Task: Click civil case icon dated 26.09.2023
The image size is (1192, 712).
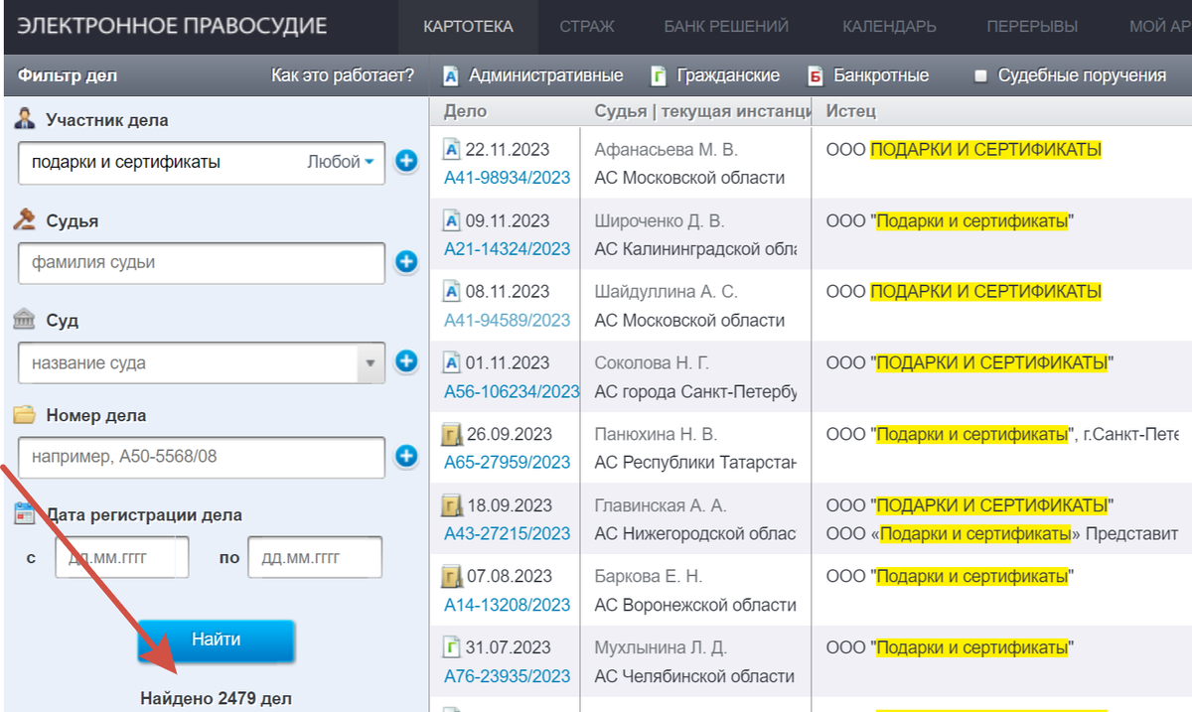Action: click(452, 434)
